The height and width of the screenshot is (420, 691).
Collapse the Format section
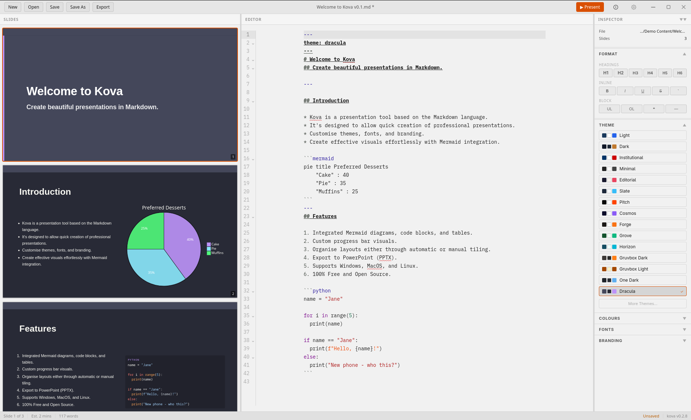click(684, 54)
